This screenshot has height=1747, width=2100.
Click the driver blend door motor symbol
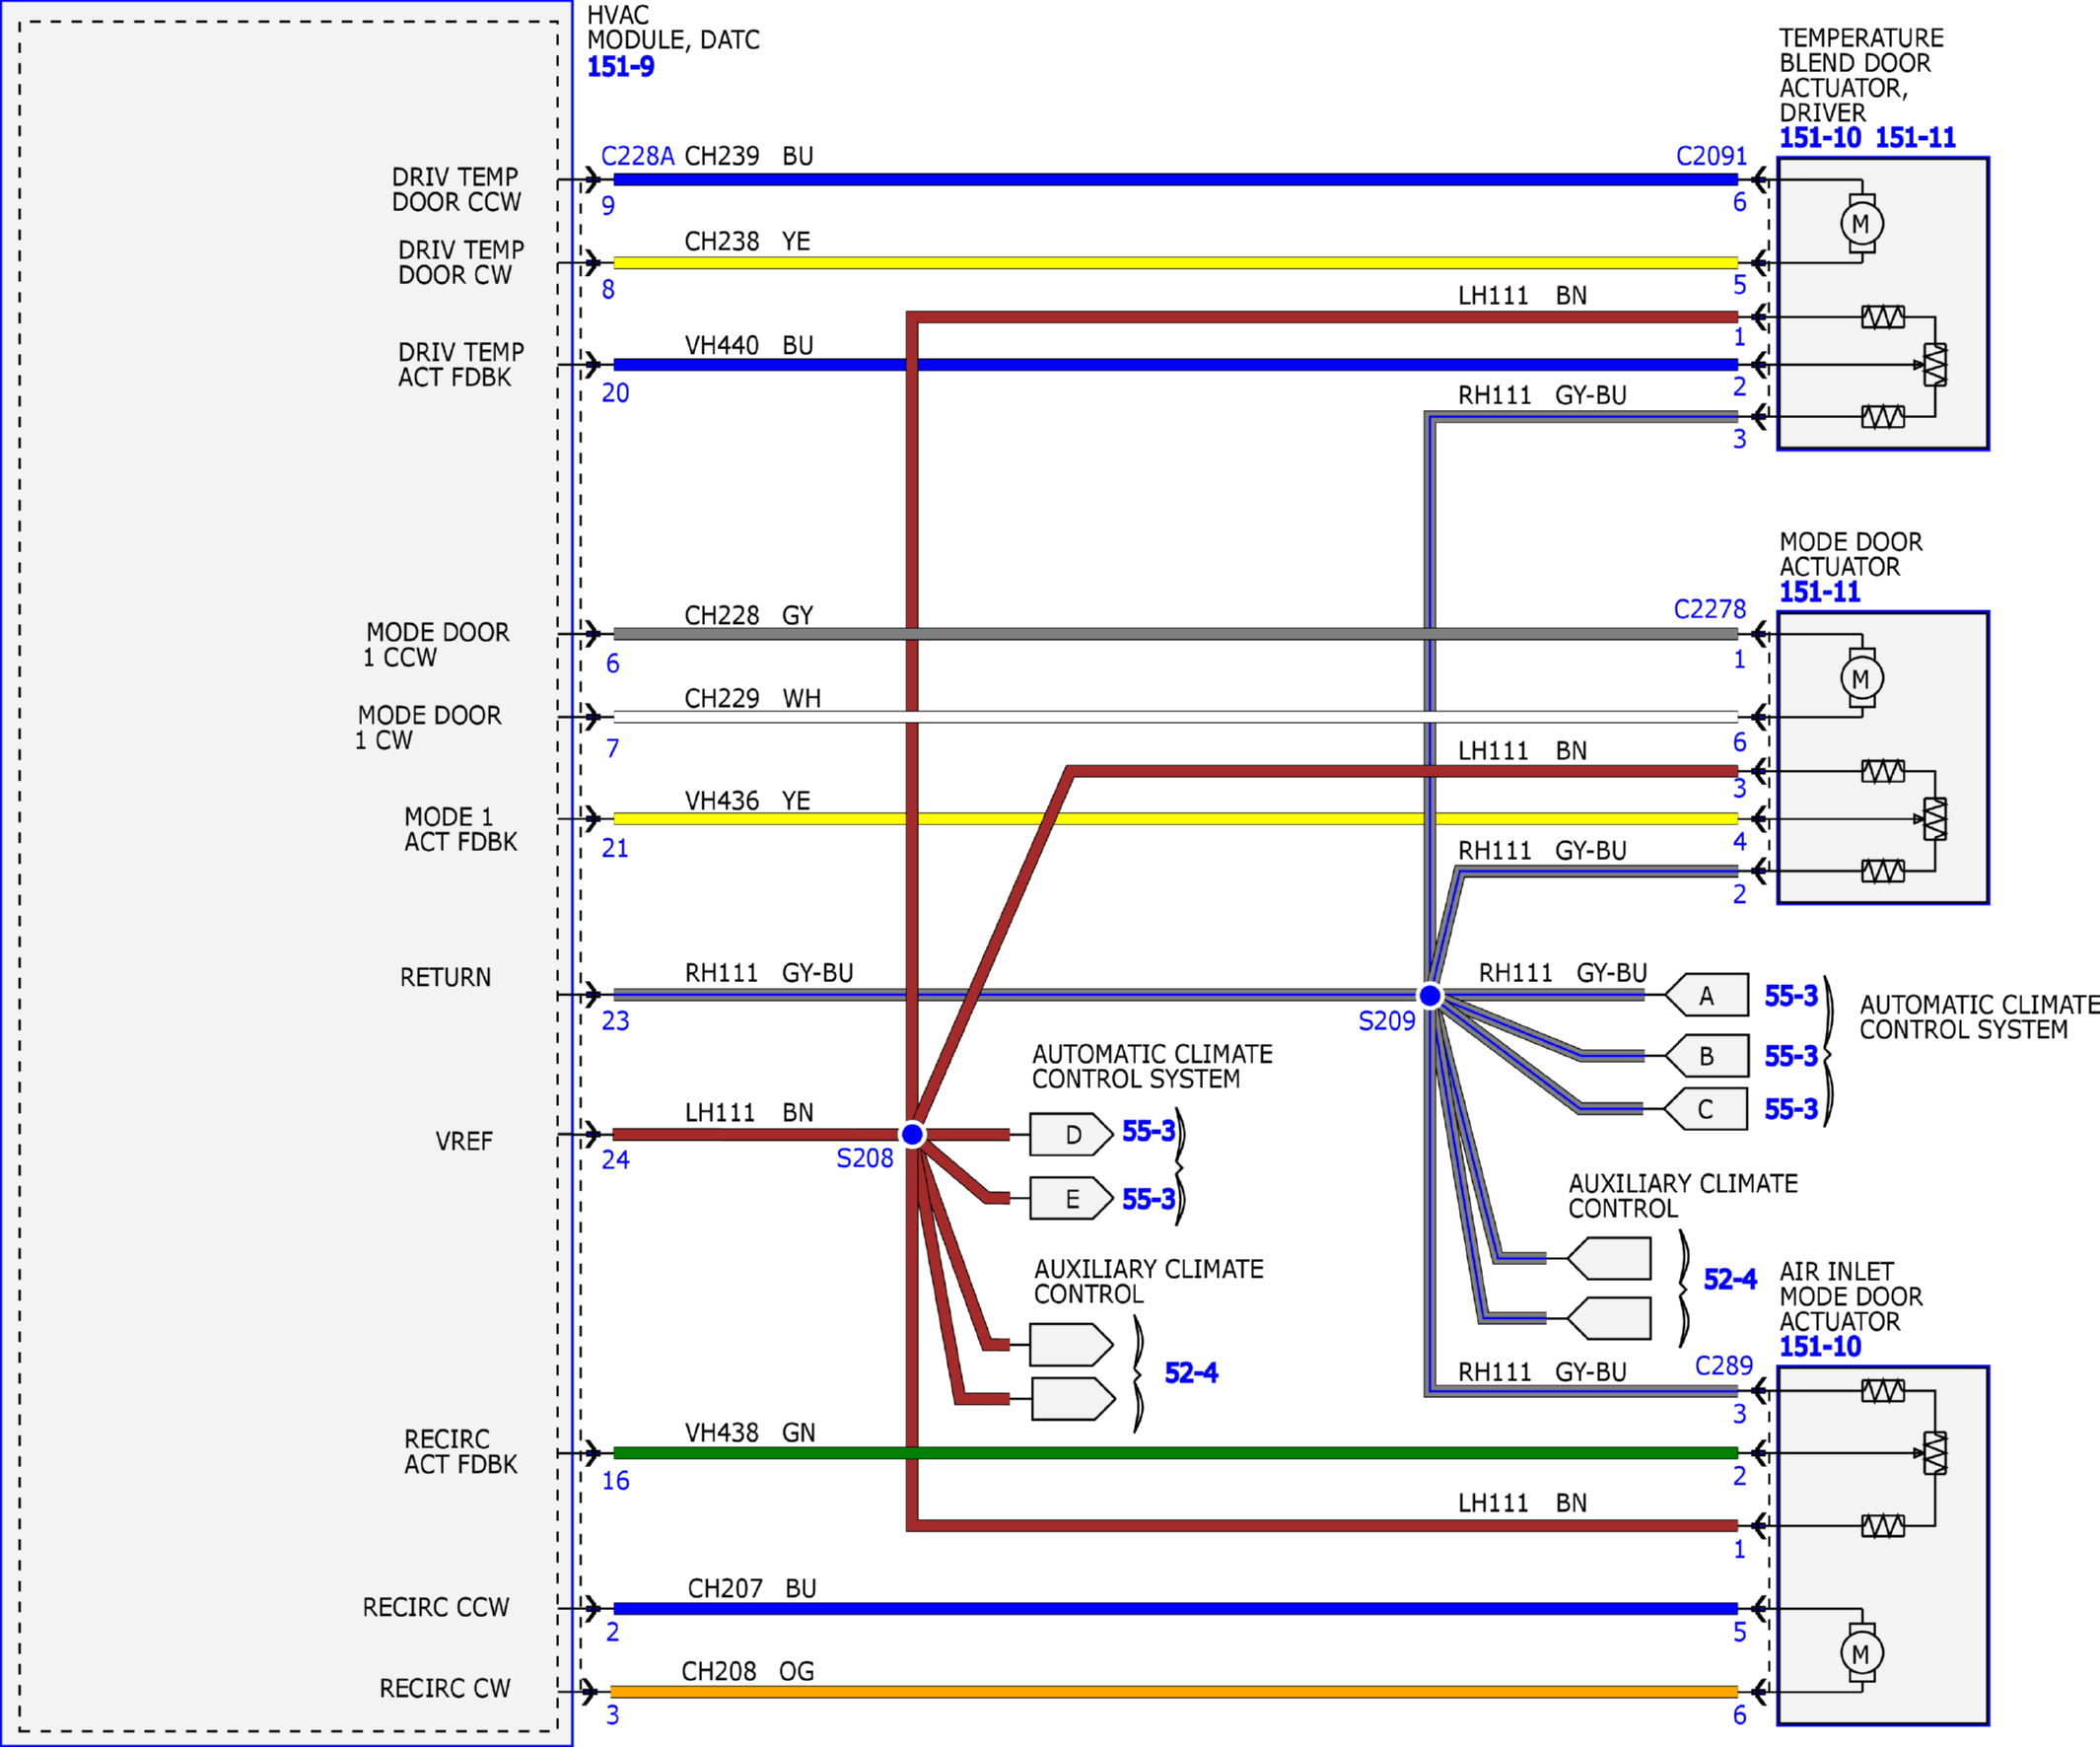(1862, 223)
